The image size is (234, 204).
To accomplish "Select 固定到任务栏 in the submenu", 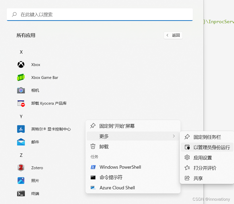I will point(207,137).
